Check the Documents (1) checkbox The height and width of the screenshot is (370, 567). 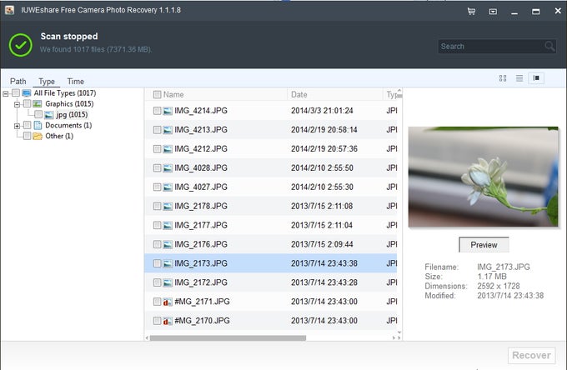[x=28, y=125]
